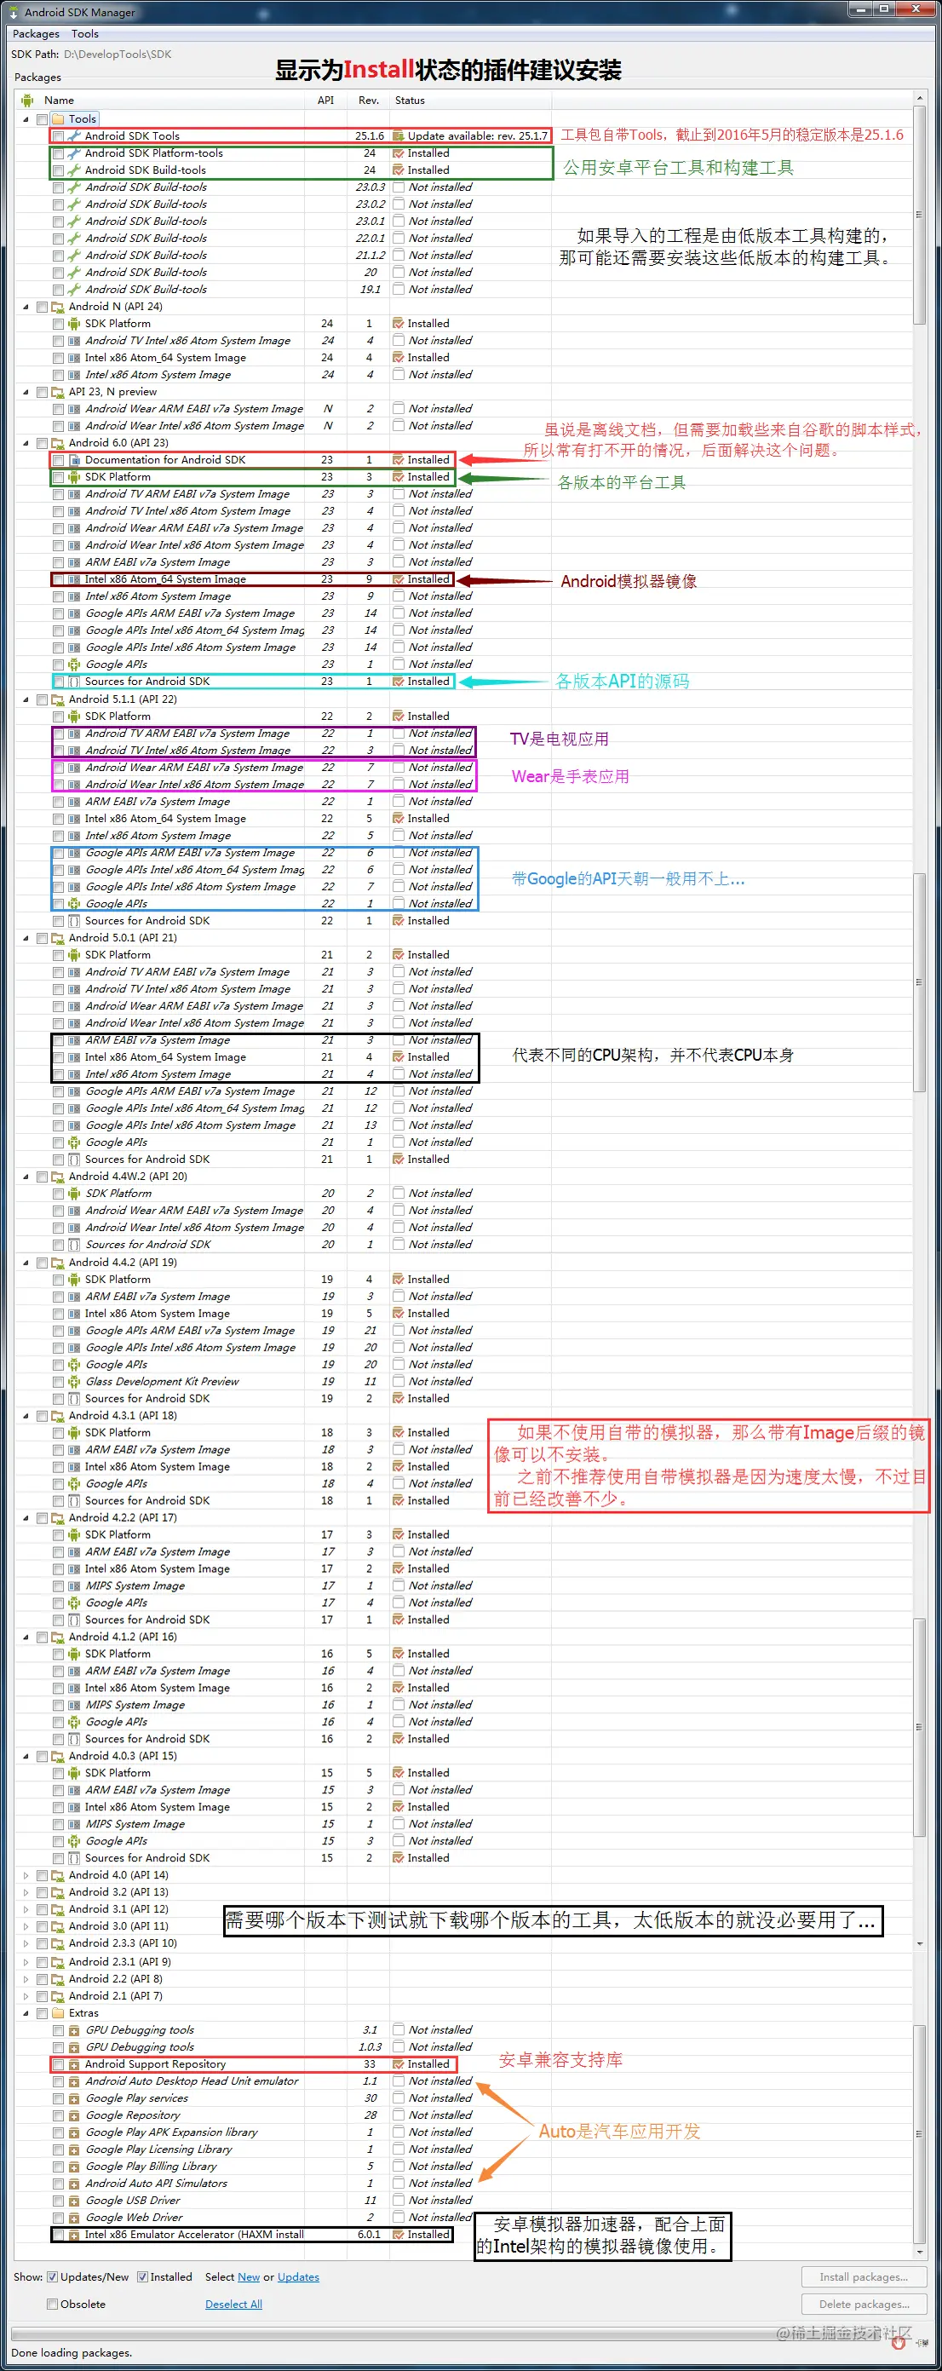Click MIPS System Image API 17 icon

(x=74, y=1585)
